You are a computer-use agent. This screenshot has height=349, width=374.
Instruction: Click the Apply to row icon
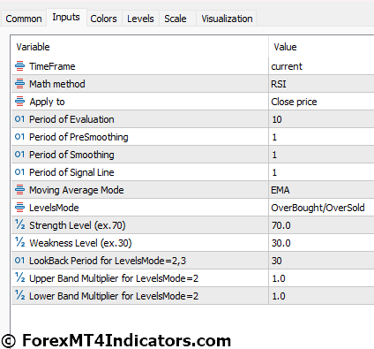(19, 102)
